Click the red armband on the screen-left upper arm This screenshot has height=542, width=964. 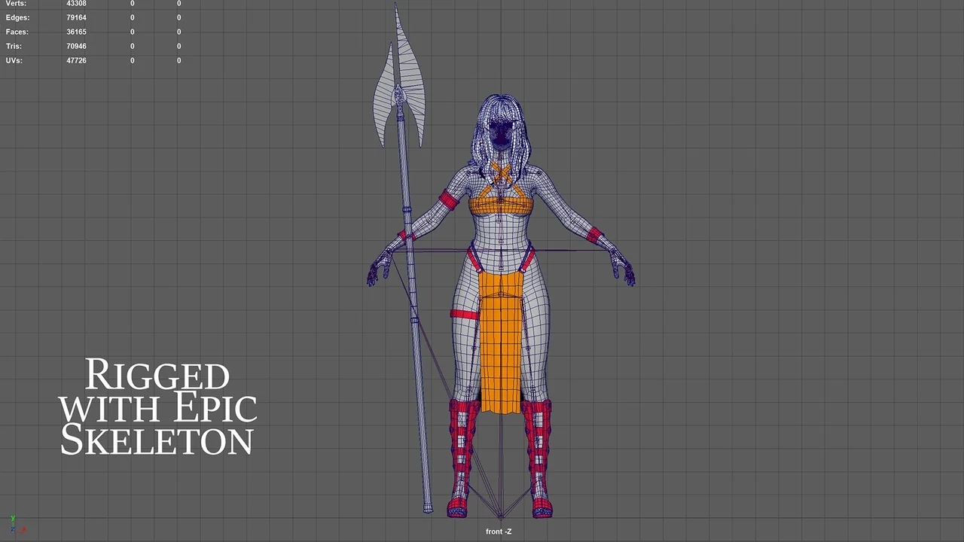tap(449, 199)
